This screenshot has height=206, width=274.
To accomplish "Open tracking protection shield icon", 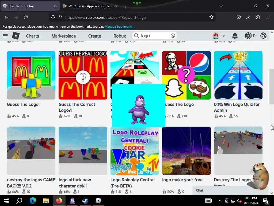I will (x=53, y=17).
